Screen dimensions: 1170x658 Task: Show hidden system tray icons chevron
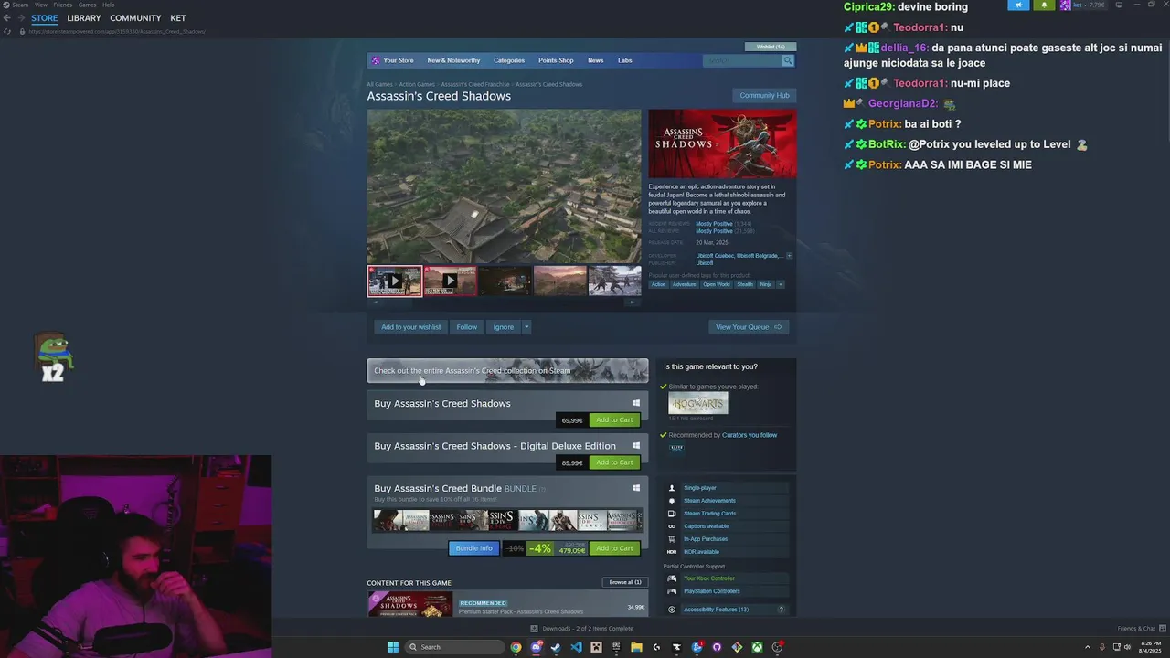(1087, 647)
